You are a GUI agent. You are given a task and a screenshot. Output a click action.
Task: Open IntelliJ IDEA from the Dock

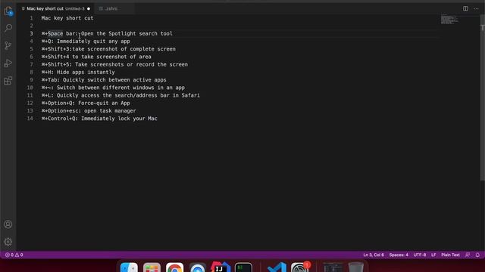(x=221, y=267)
